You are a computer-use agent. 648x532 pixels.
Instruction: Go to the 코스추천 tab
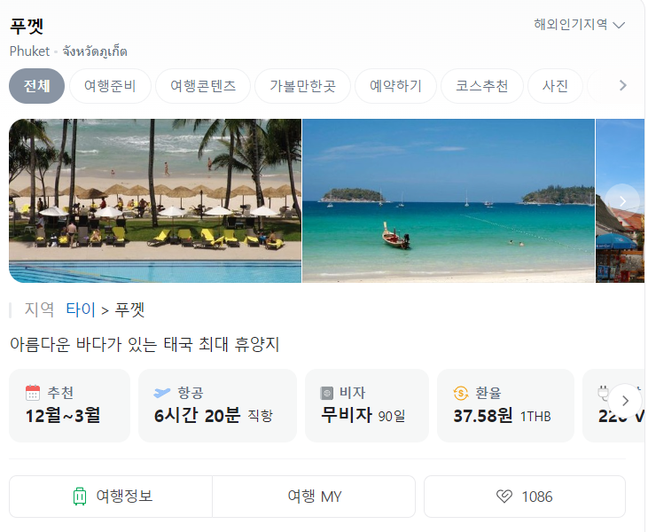pyautogui.click(x=482, y=86)
